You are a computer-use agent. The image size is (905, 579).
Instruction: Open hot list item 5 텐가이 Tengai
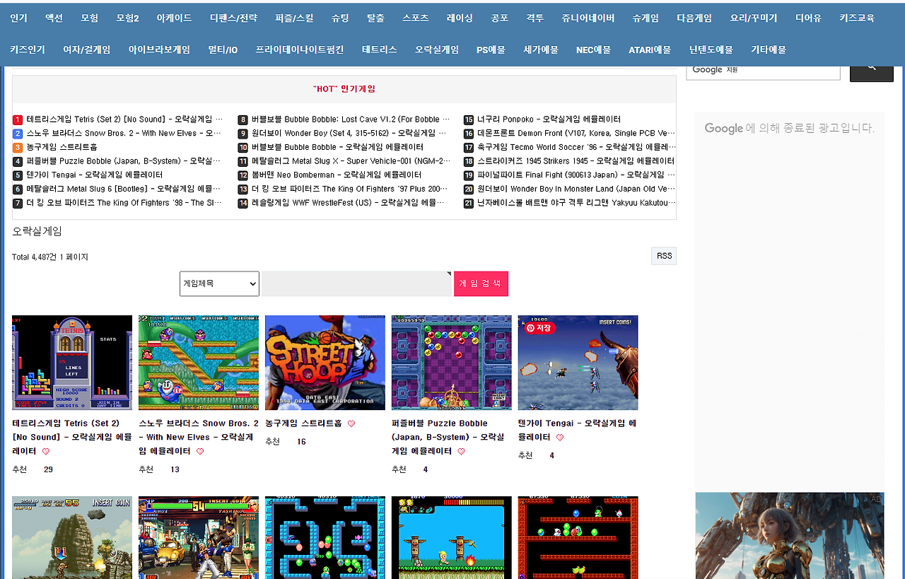95,175
